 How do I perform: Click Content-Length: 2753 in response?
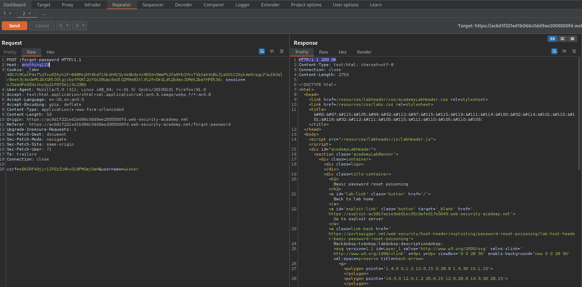tap(324, 75)
